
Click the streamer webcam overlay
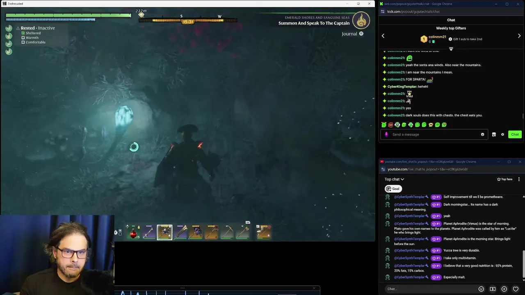(x=57, y=255)
